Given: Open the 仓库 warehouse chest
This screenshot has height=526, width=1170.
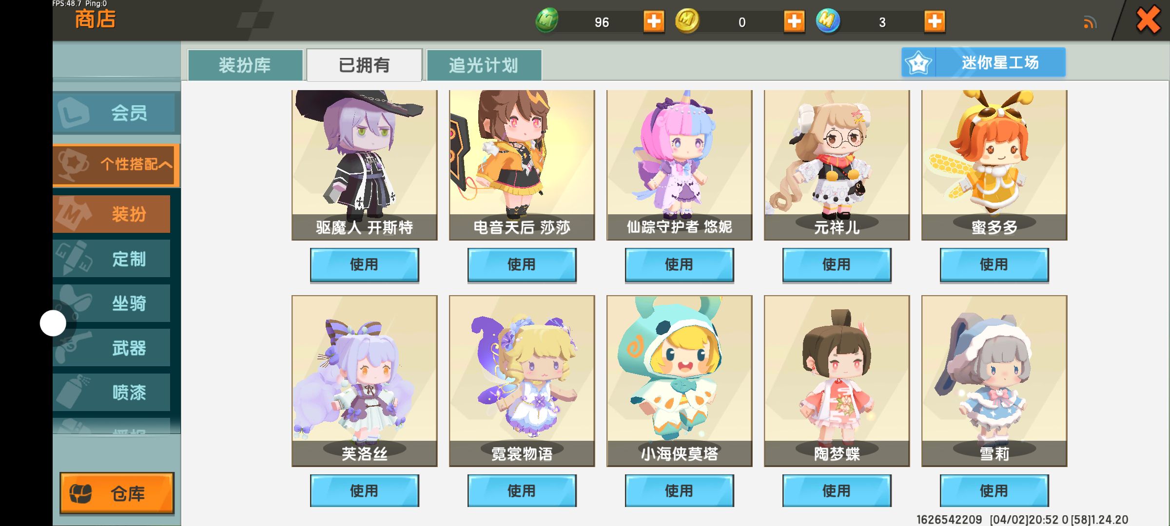Looking at the screenshot, I should [117, 493].
